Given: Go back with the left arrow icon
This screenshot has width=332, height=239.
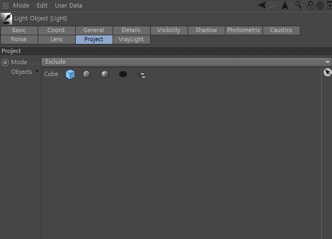Looking at the screenshot, I should click(262, 5).
